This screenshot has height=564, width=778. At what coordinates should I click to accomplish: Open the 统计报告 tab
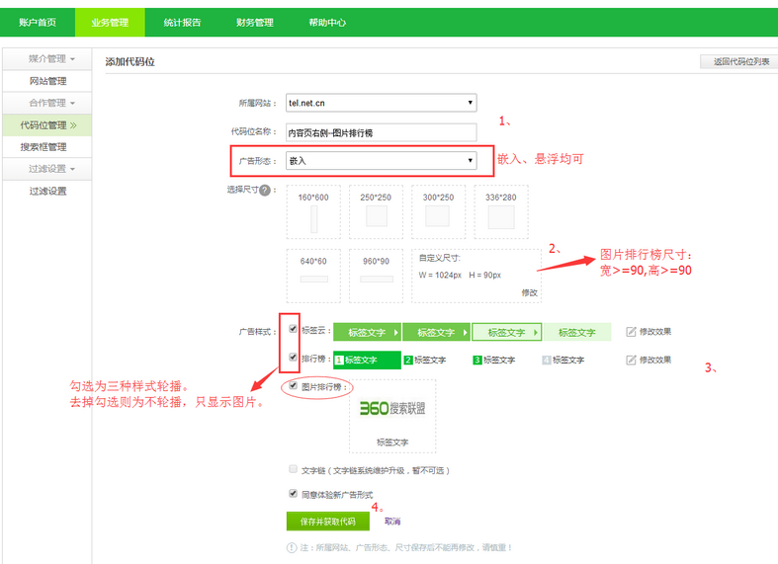(182, 23)
